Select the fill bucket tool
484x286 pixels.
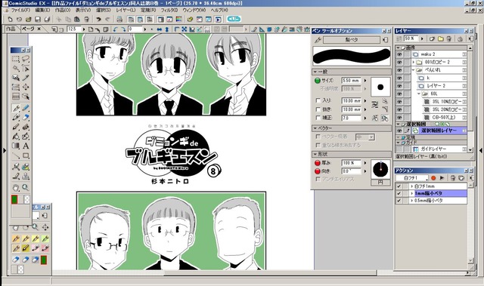point(16,137)
